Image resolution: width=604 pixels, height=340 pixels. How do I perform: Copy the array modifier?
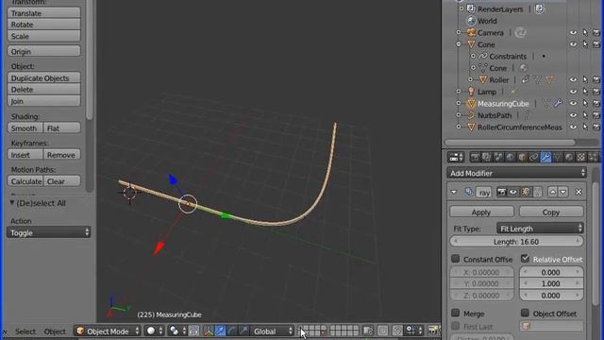551,212
